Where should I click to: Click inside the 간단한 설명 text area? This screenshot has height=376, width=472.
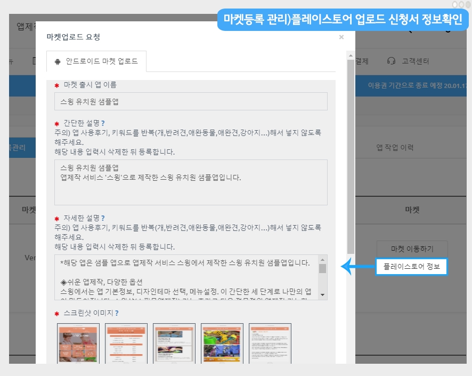[191, 182]
